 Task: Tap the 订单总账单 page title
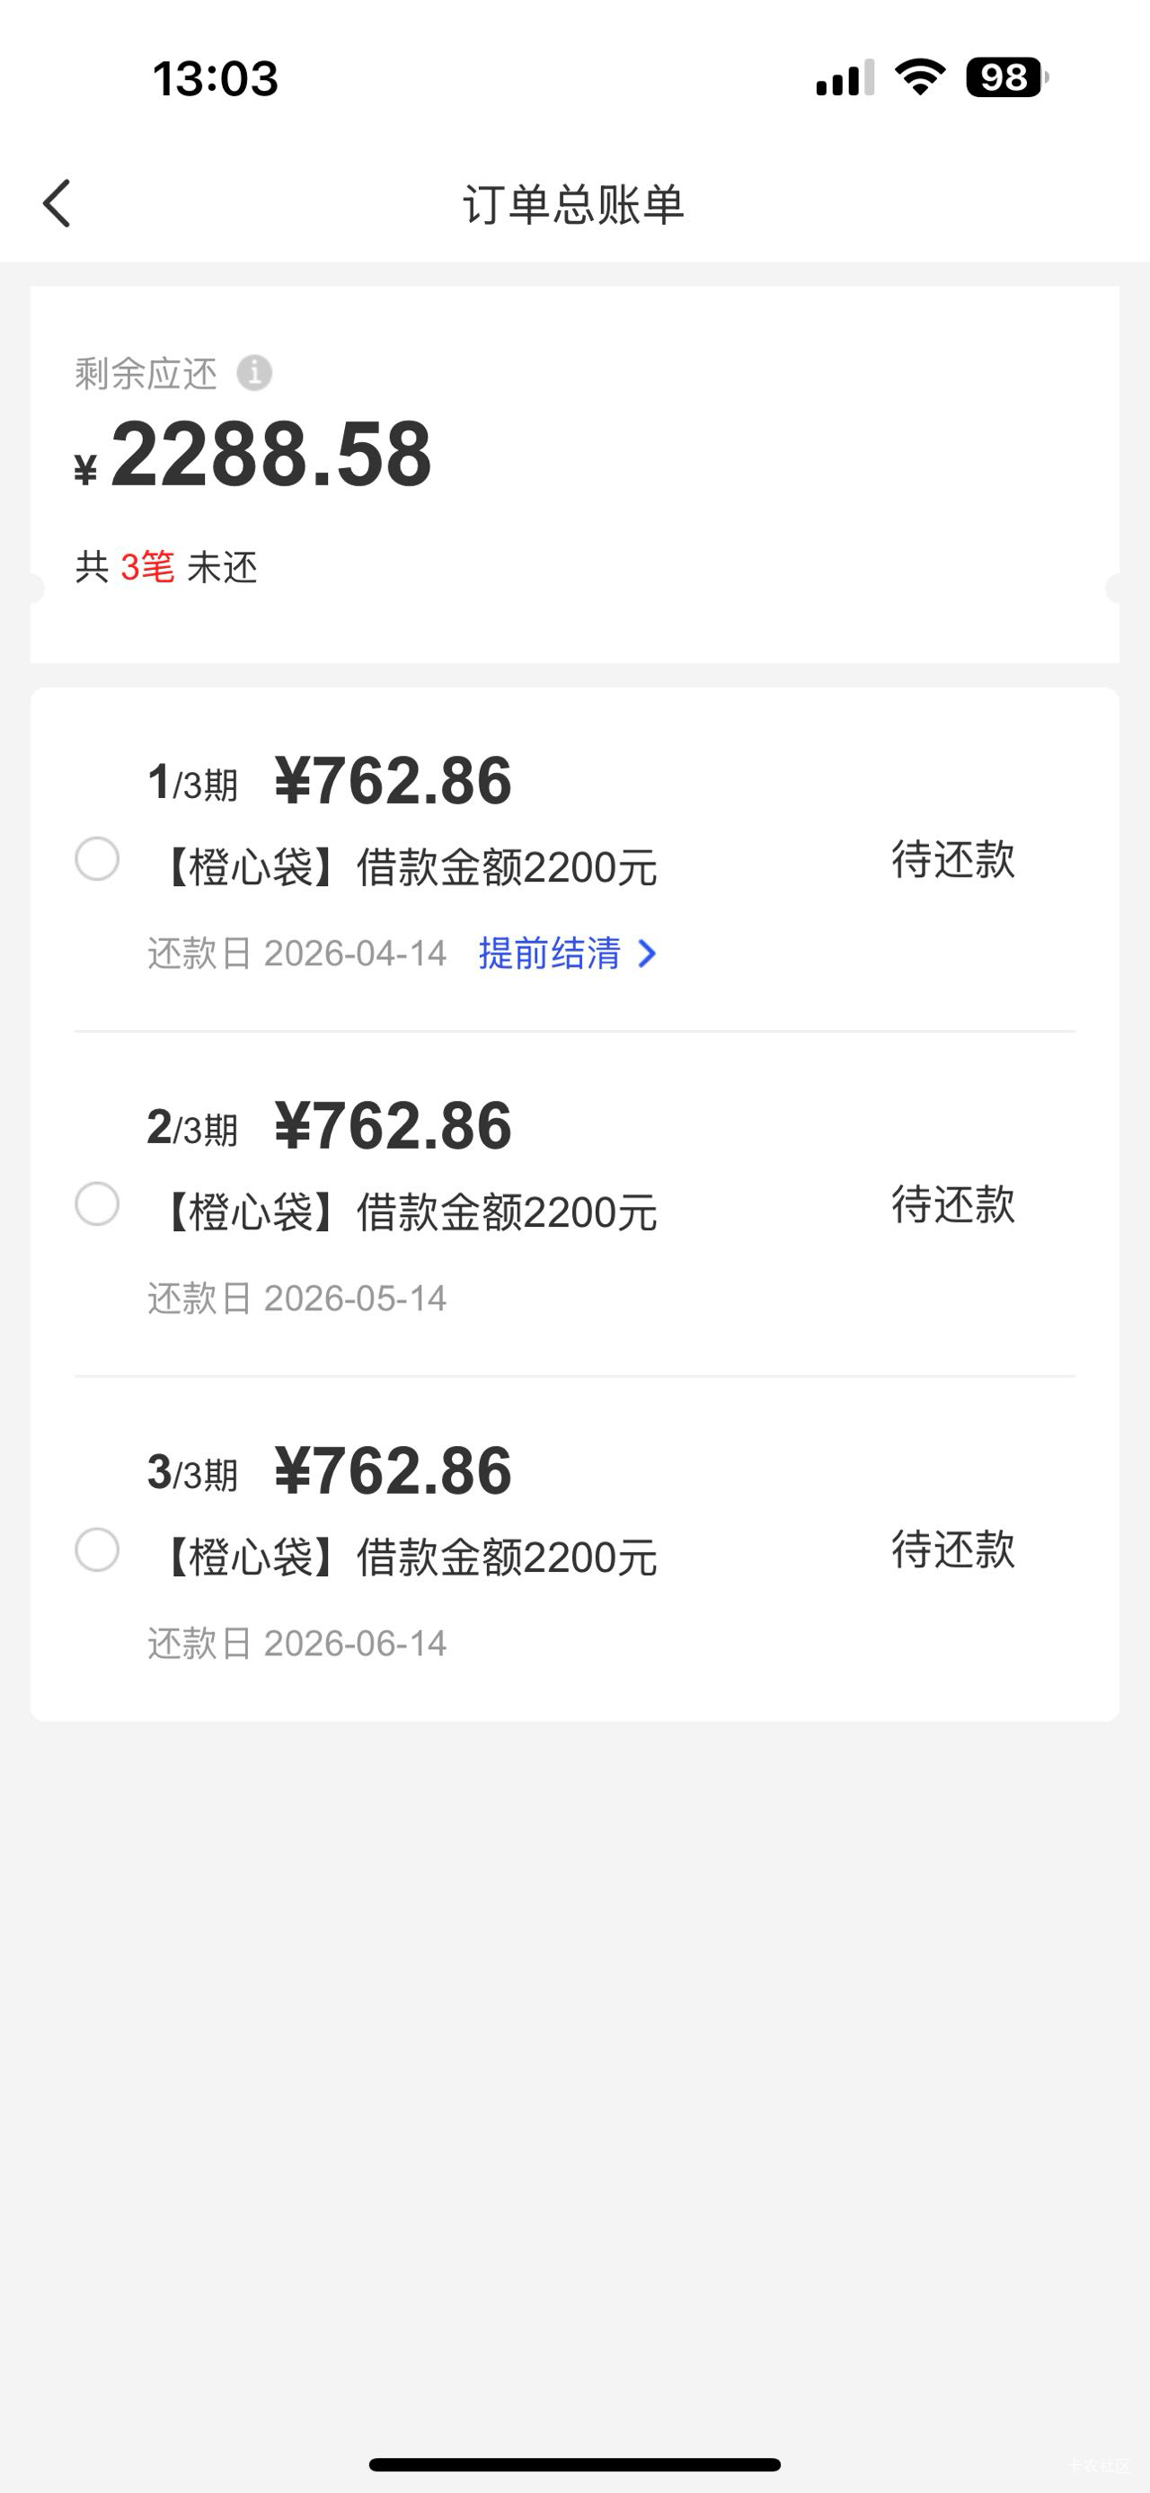pos(573,204)
